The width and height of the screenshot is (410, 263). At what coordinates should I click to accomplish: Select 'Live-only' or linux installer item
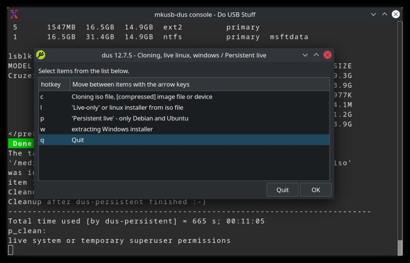click(184, 107)
